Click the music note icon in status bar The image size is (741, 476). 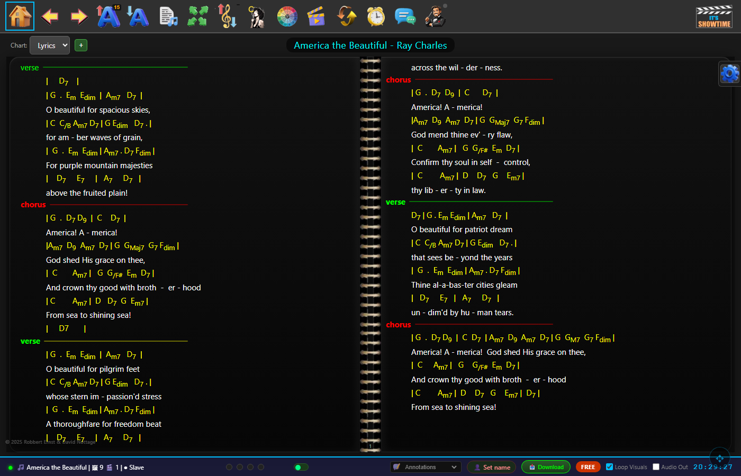[21, 468]
